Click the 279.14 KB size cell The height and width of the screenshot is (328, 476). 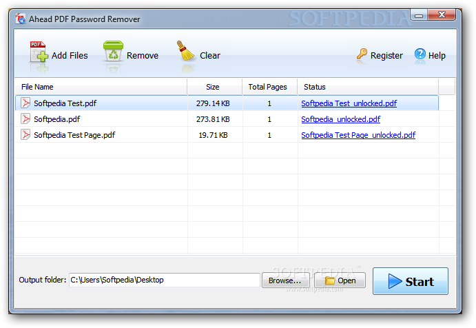213,103
